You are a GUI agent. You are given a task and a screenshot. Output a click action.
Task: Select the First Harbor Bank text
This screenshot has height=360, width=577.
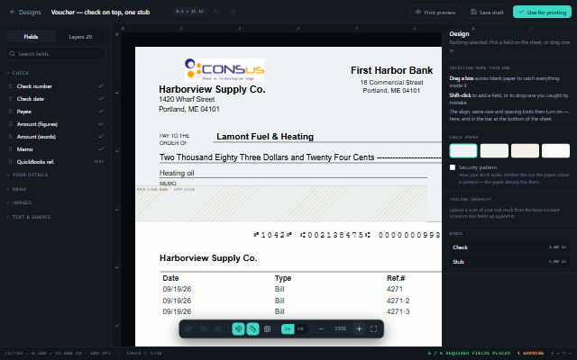click(x=391, y=70)
